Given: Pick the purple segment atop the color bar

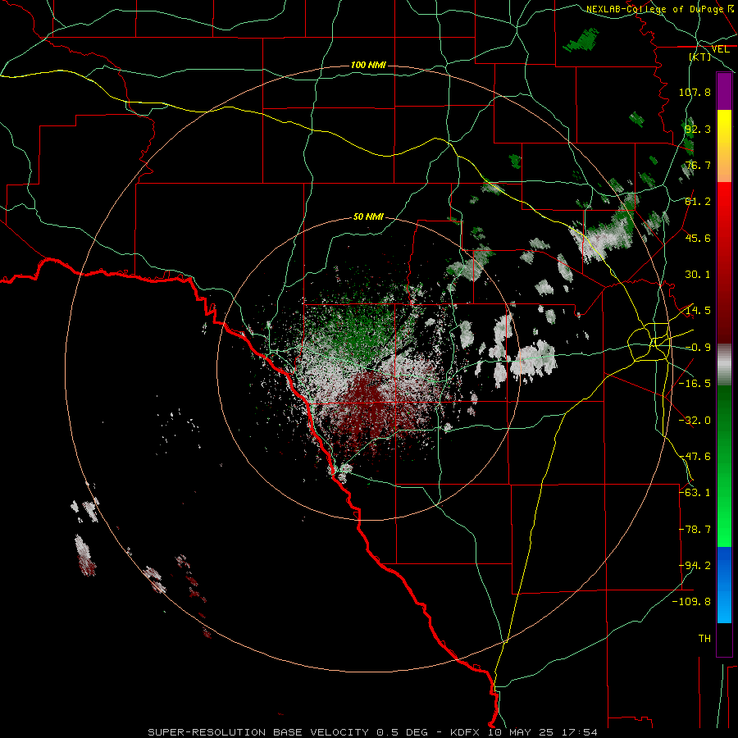Looking at the screenshot, I should pos(724,92).
